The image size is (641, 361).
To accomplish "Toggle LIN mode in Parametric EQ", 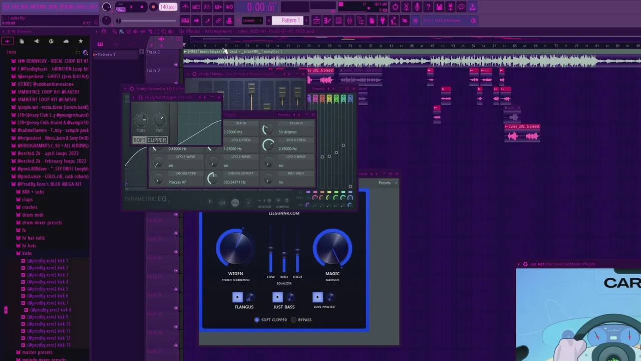I will [222, 203].
